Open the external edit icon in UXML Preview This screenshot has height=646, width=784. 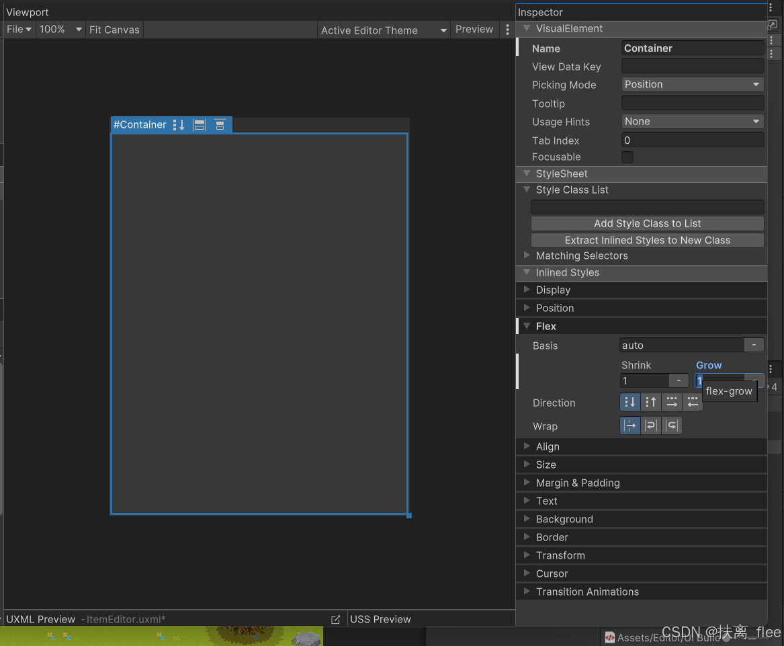(336, 618)
